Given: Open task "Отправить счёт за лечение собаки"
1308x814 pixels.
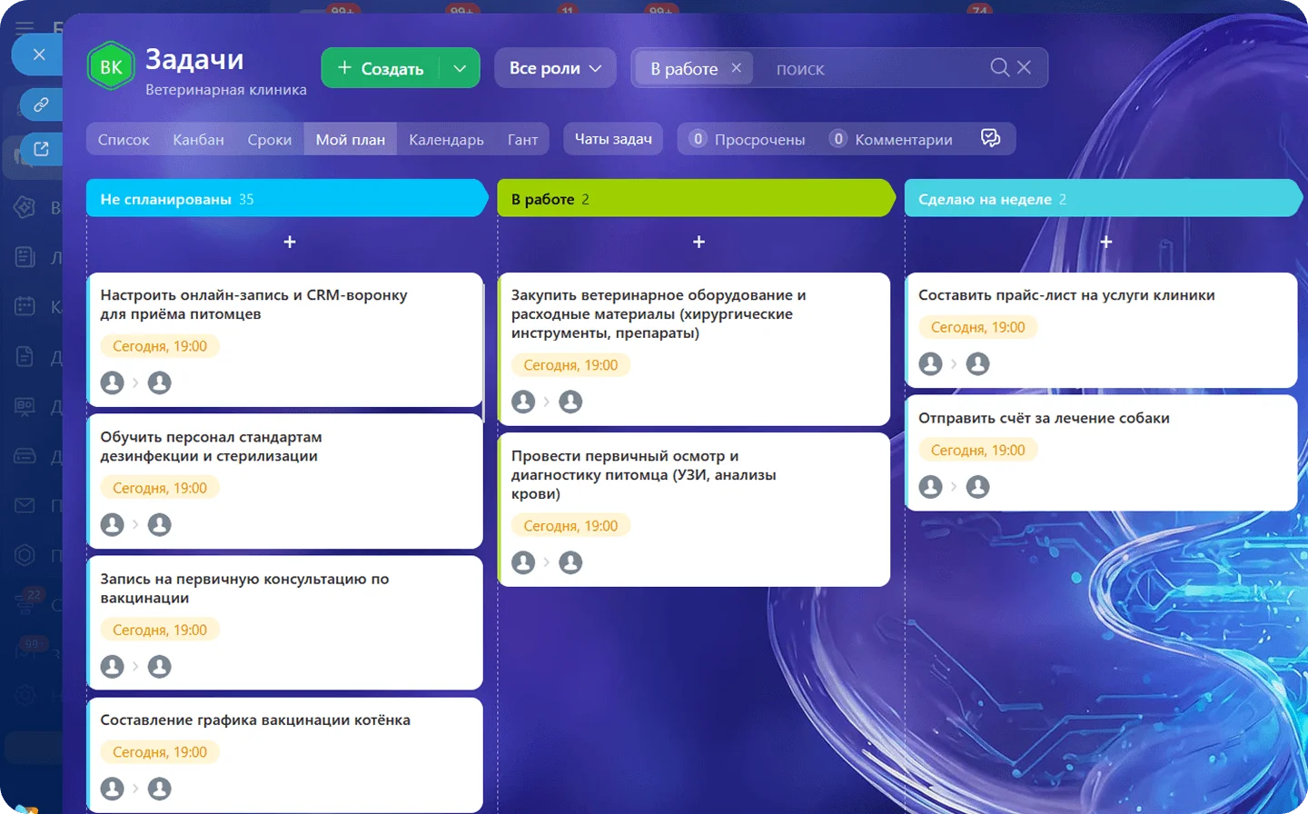Looking at the screenshot, I should [x=1044, y=418].
